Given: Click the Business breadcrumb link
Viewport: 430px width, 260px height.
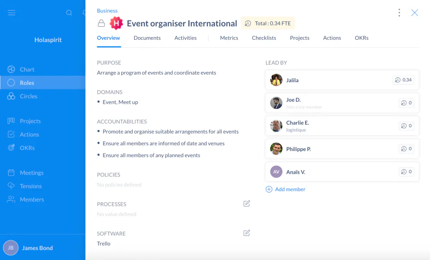Looking at the screenshot, I should pyautogui.click(x=107, y=11).
